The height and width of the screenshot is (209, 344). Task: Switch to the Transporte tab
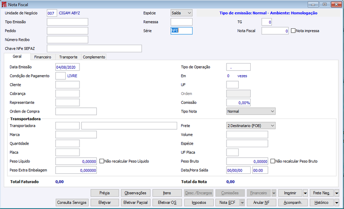[x=68, y=57]
